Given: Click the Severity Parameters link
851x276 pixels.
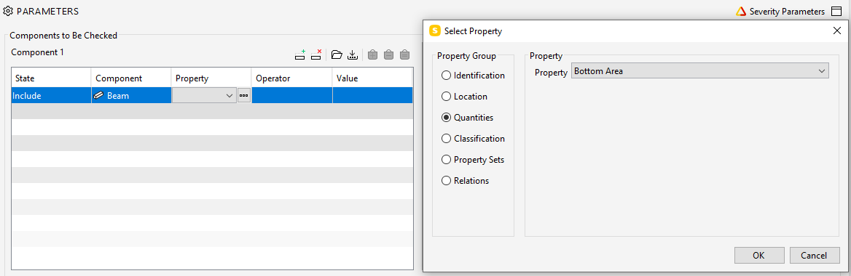Looking at the screenshot, I should click(787, 12).
